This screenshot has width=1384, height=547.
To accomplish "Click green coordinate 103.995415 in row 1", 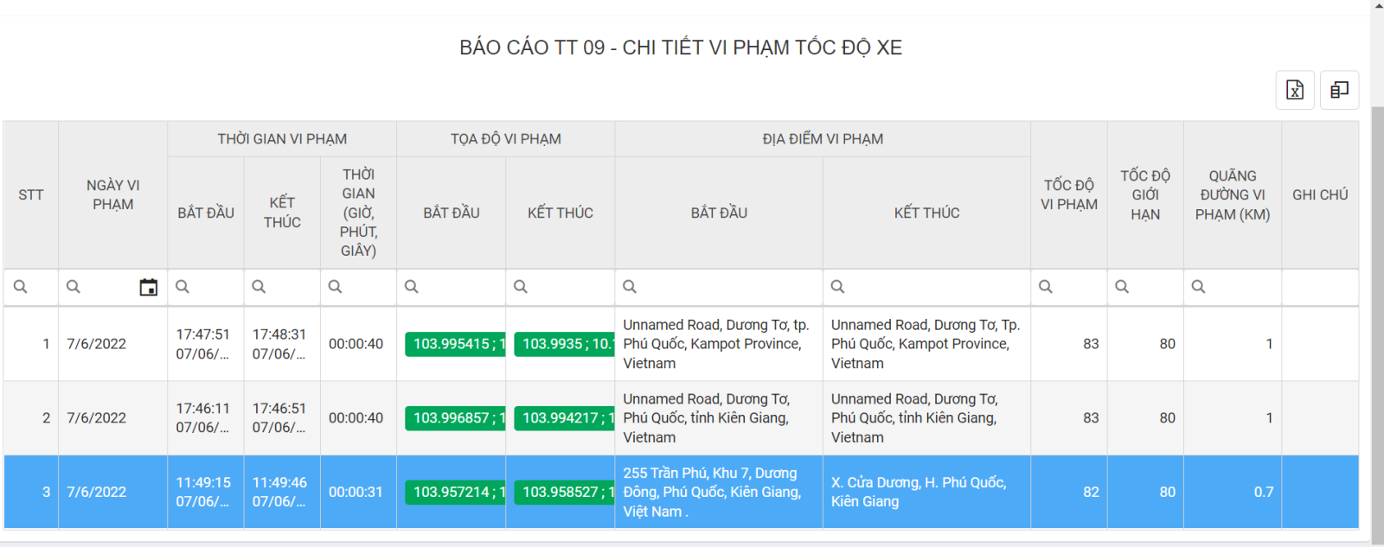I will [x=455, y=344].
